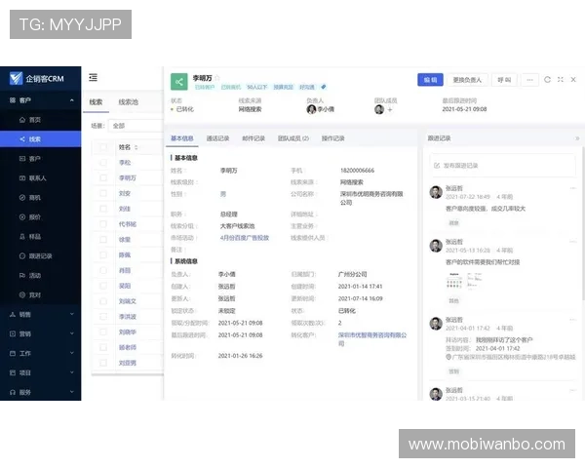Check the box for lead 刘亚男
585x468 pixels.
pyautogui.click(x=103, y=363)
